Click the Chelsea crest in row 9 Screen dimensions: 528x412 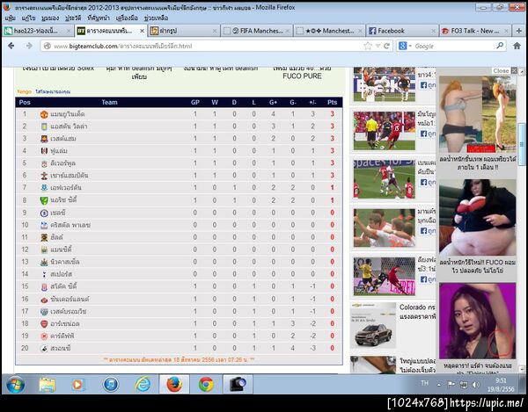tap(44, 213)
